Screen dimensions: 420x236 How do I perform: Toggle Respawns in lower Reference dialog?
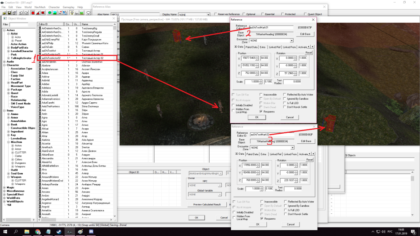point(262,219)
